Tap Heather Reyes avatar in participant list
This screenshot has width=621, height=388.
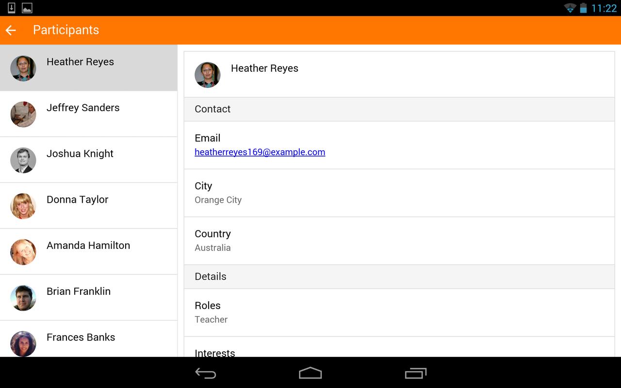[23, 68]
